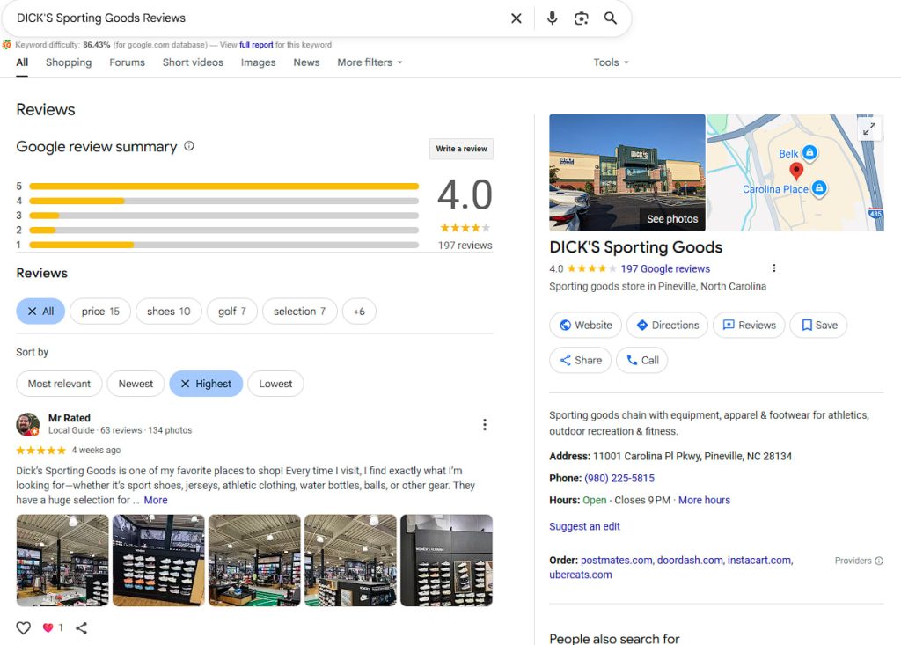
Task: Open last review photo of shoe wall
Action: 446,561
